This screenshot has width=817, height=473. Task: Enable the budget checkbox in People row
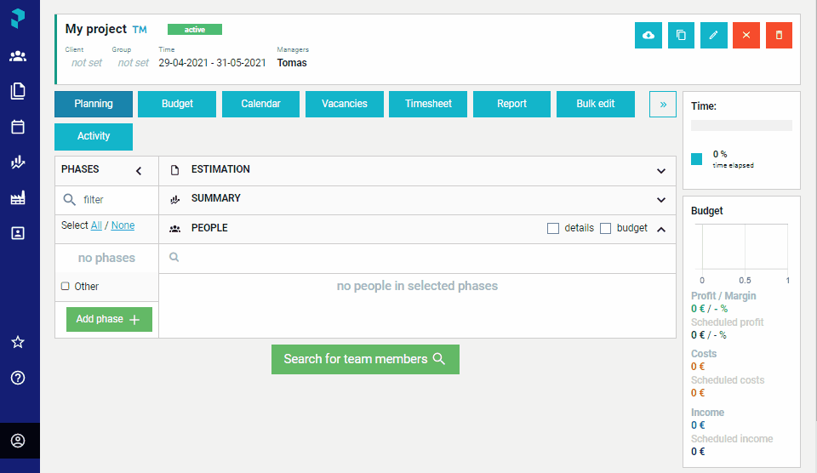pos(605,228)
